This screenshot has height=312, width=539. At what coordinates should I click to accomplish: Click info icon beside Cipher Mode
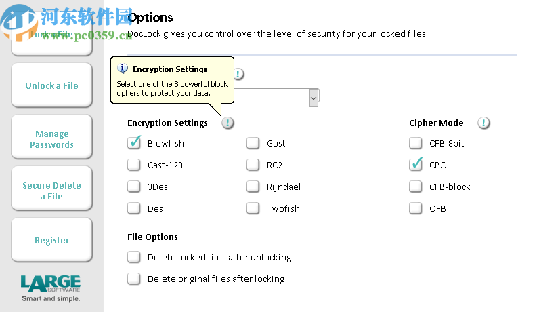pos(483,123)
